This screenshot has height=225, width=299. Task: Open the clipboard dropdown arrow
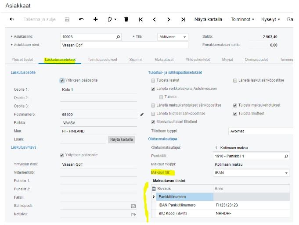coord(115,19)
